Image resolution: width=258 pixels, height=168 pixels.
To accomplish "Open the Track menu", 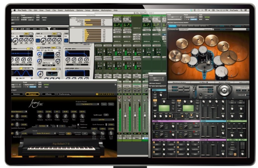I will tap(48, 10).
